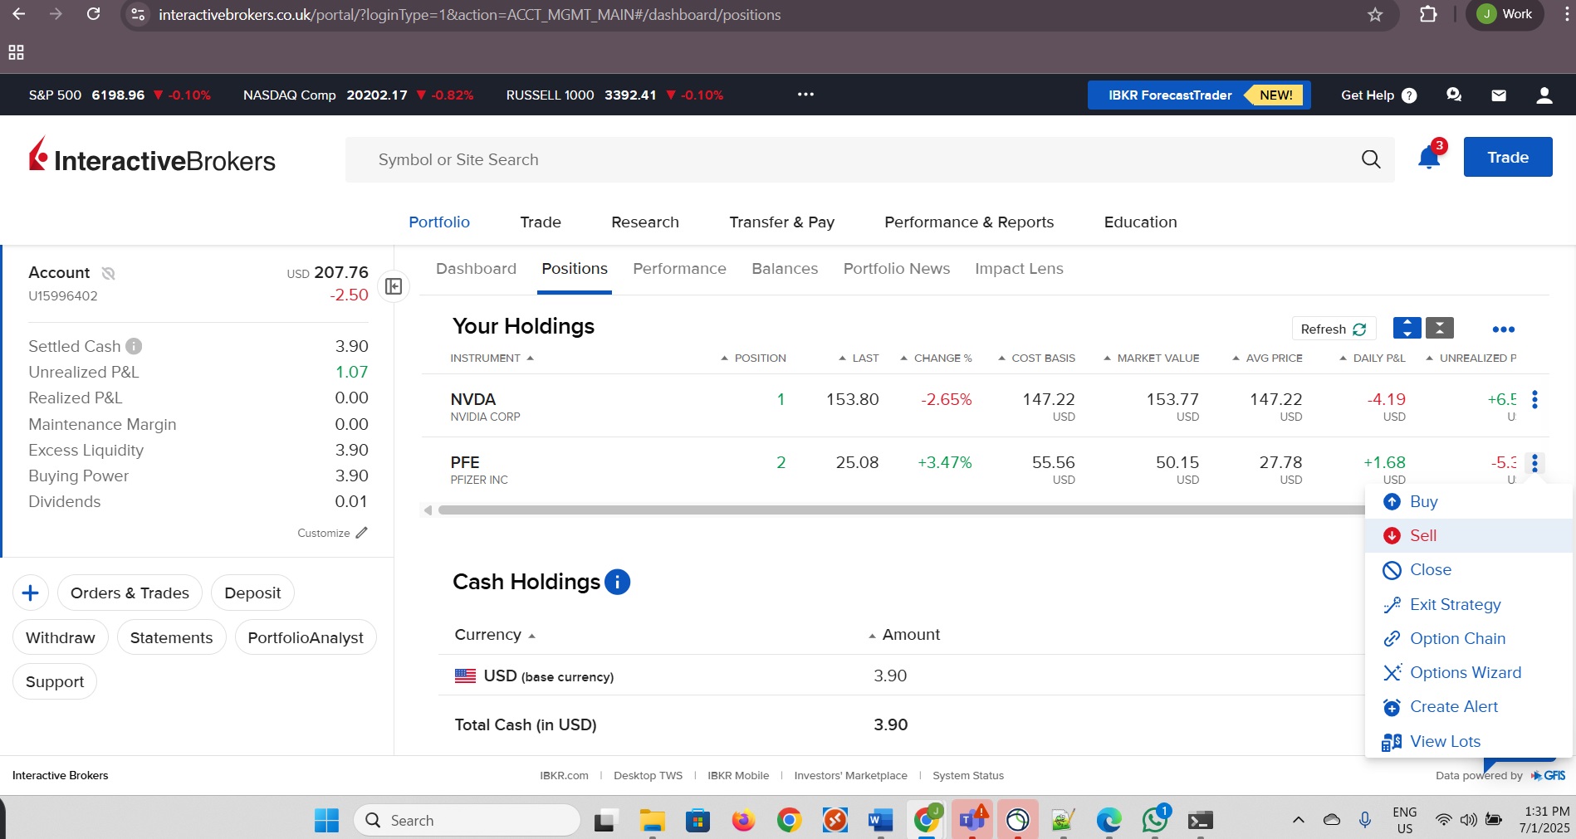Viewport: 1576px width, 839px height.
Task: Open Microsoft Word in taskbar
Action: [880, 821]
